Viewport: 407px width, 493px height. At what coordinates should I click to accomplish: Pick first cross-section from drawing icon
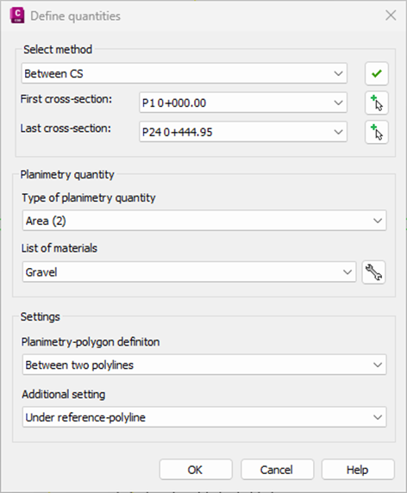[x=377, y=103]
